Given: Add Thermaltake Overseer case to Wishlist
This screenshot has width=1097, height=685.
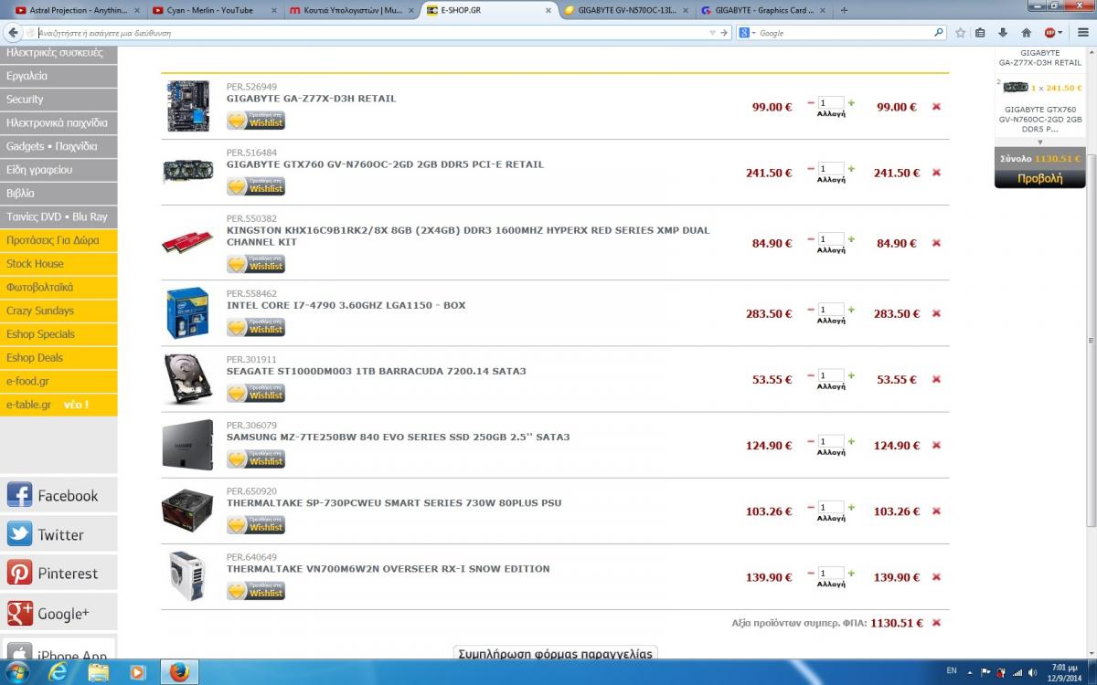Looking at the screenshot, I should (x=256, y=591).
